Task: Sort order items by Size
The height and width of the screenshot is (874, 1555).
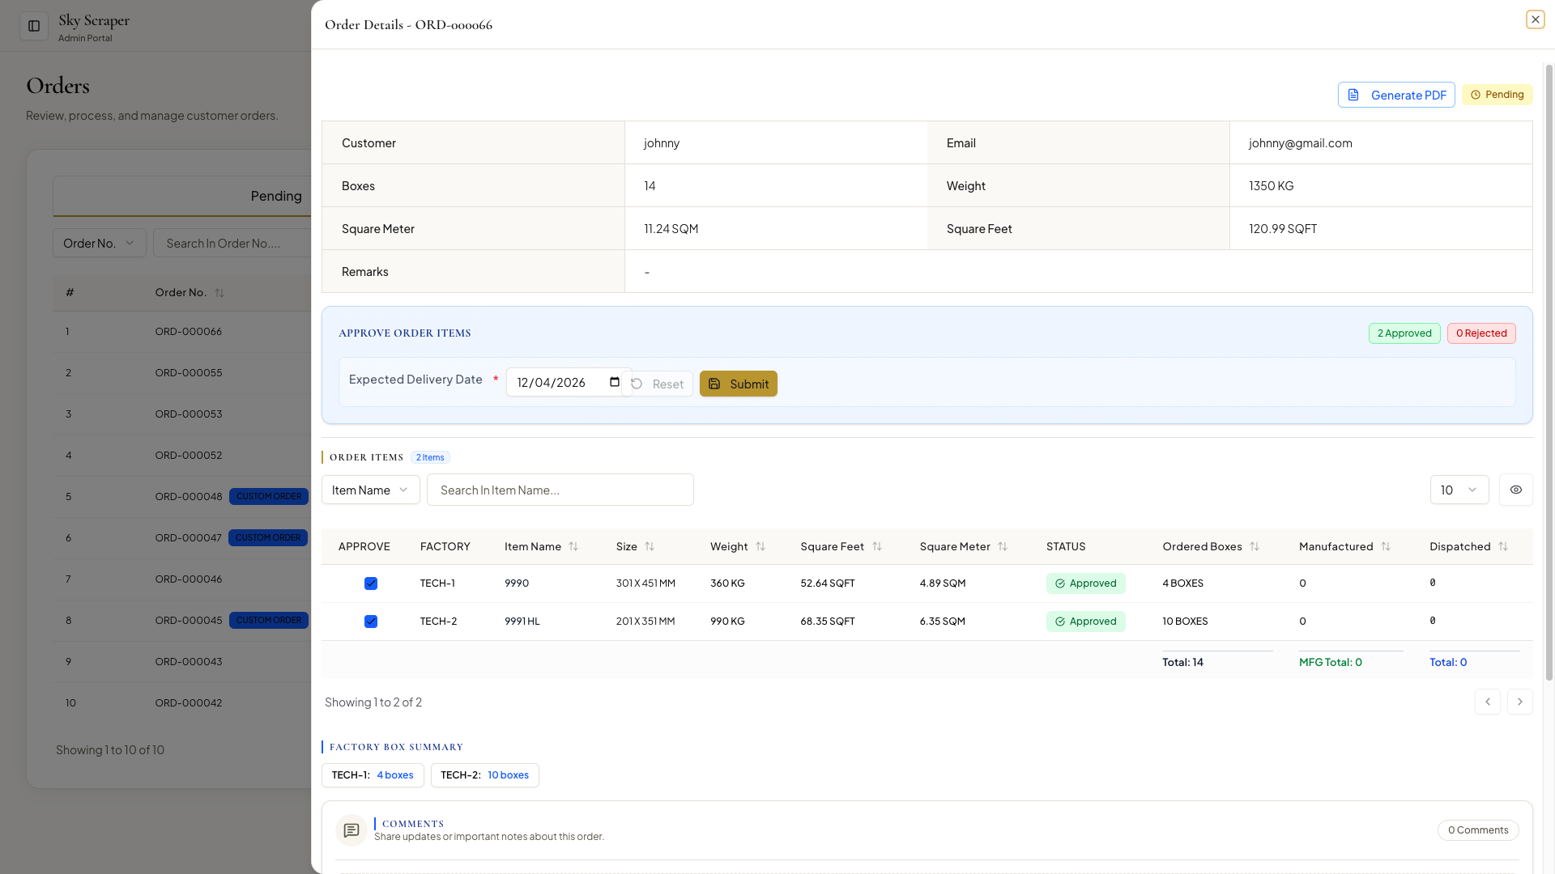Action: (650, 546)
